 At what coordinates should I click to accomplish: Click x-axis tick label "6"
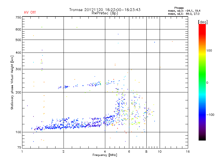[x=129, y=152]
